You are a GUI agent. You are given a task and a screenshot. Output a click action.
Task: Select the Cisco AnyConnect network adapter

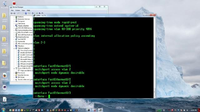[26, 50]
